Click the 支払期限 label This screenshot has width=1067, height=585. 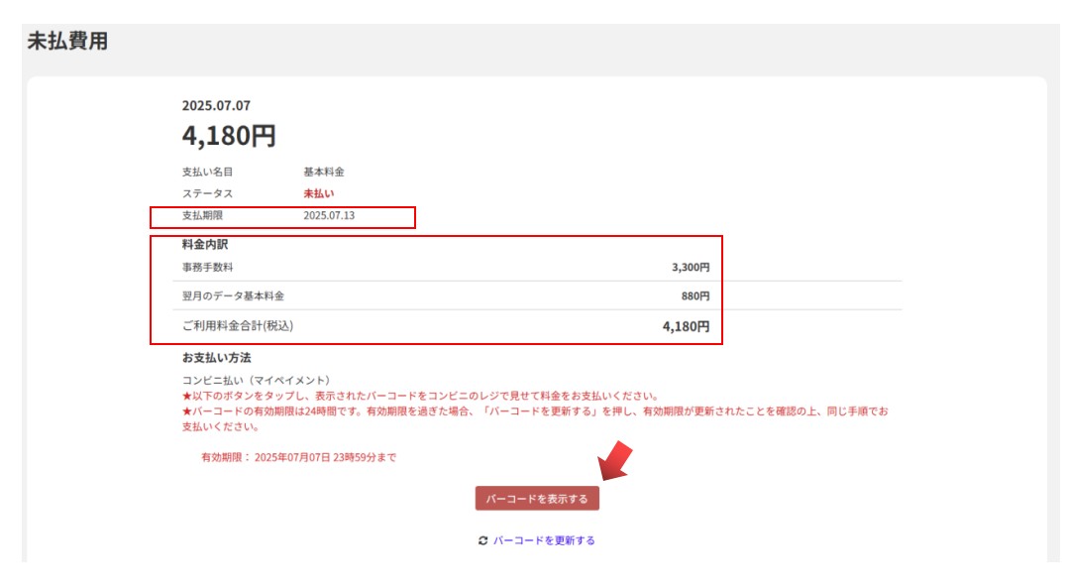pos(202,215)
